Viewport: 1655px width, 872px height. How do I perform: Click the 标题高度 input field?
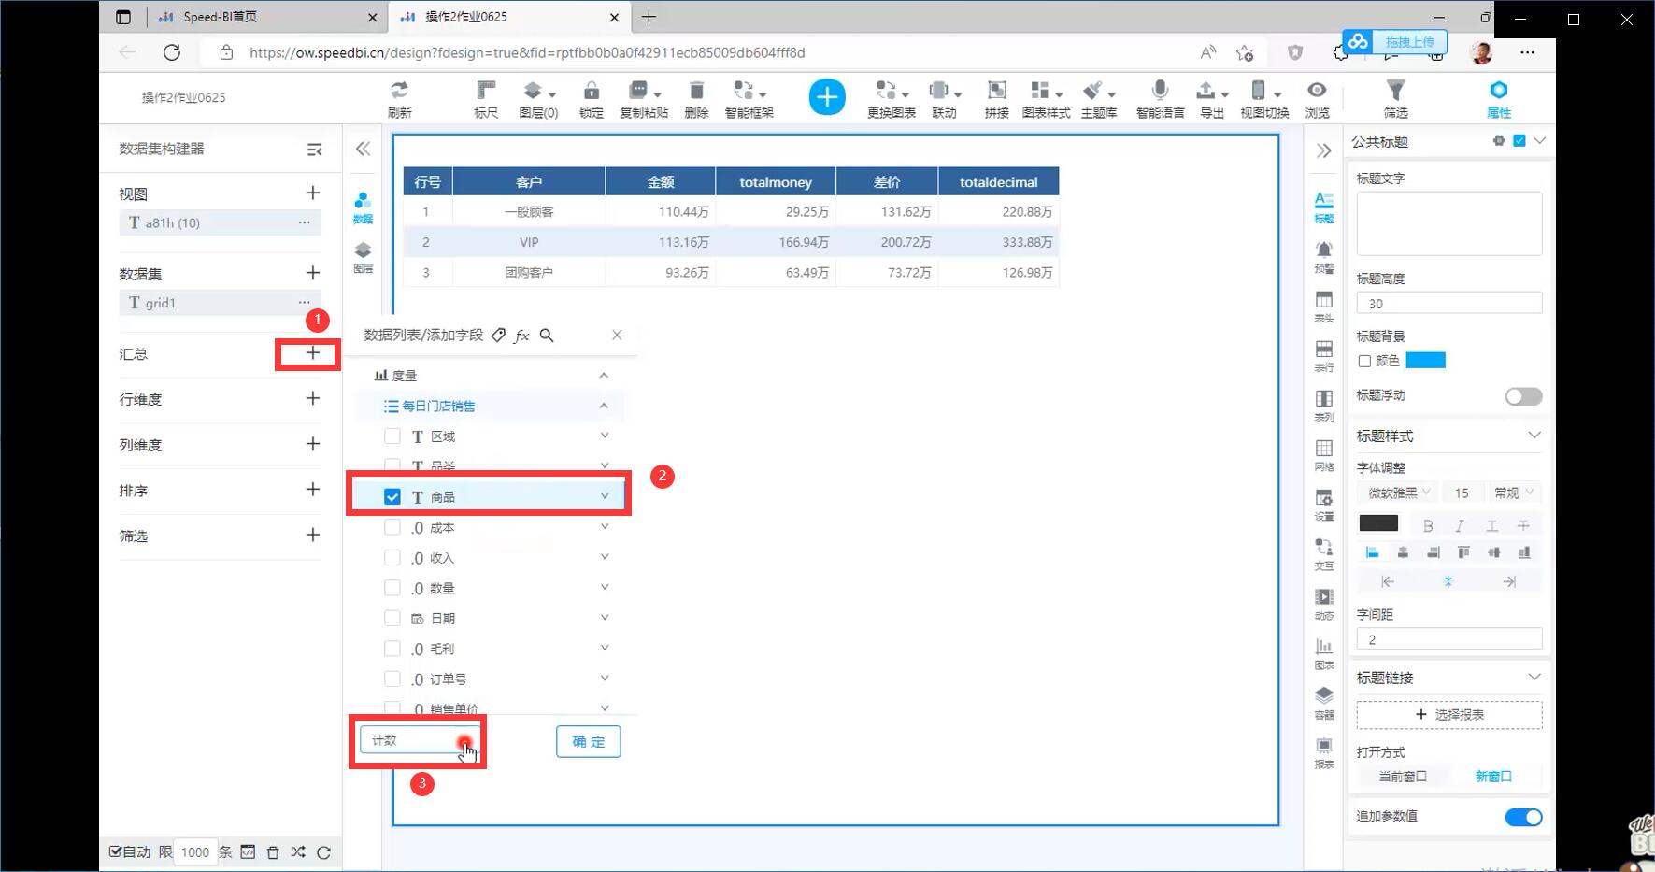(x=1448, y=304)
